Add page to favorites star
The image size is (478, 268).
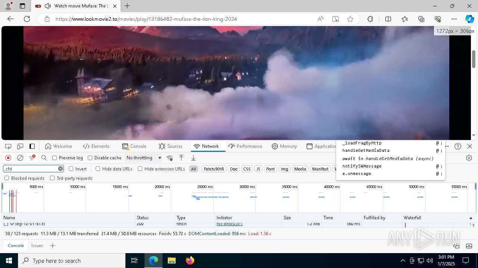pyautogui.click(x=350, y=19)
